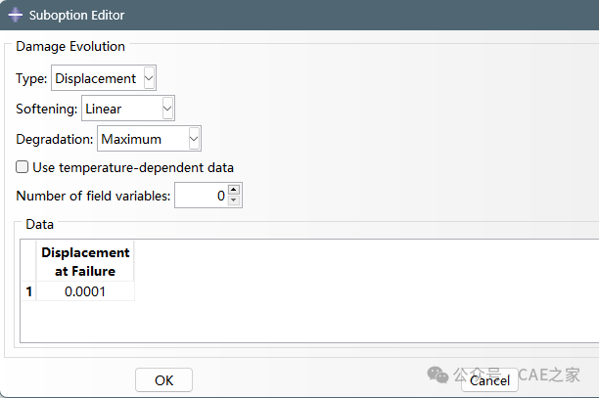
Task: Expand the Degradation dropdown showing Maximum
Action: pyautogui.click(x=149, y=139)
